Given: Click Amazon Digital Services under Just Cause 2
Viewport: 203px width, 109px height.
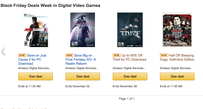Looking at the screenshot, I should 35,68.
